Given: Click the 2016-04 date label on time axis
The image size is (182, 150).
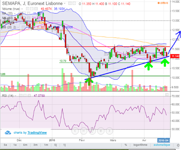Looking at the screenshot, I should pyautogui.click(x=164, y=140).
